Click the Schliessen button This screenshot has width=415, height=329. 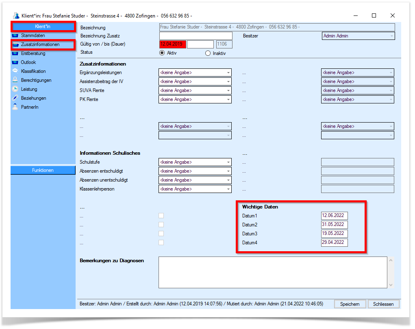(384, 304)
